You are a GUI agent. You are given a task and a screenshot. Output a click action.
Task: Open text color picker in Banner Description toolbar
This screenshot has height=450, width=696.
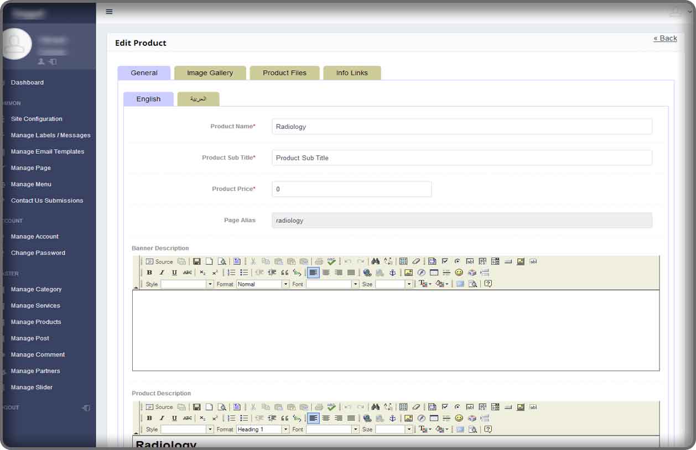(x=424, y=284)
